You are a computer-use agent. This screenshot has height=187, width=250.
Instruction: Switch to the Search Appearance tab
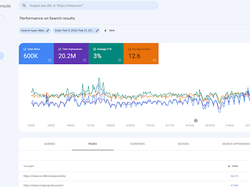pos(236,144)
